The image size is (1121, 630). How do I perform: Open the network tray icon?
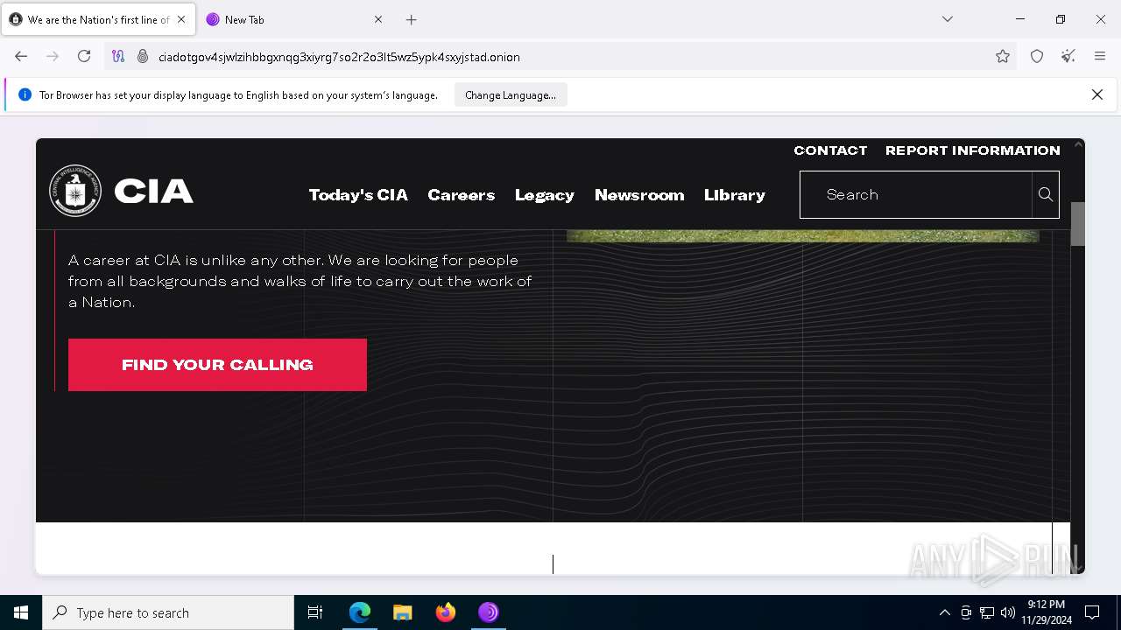[x=987, y=612]
